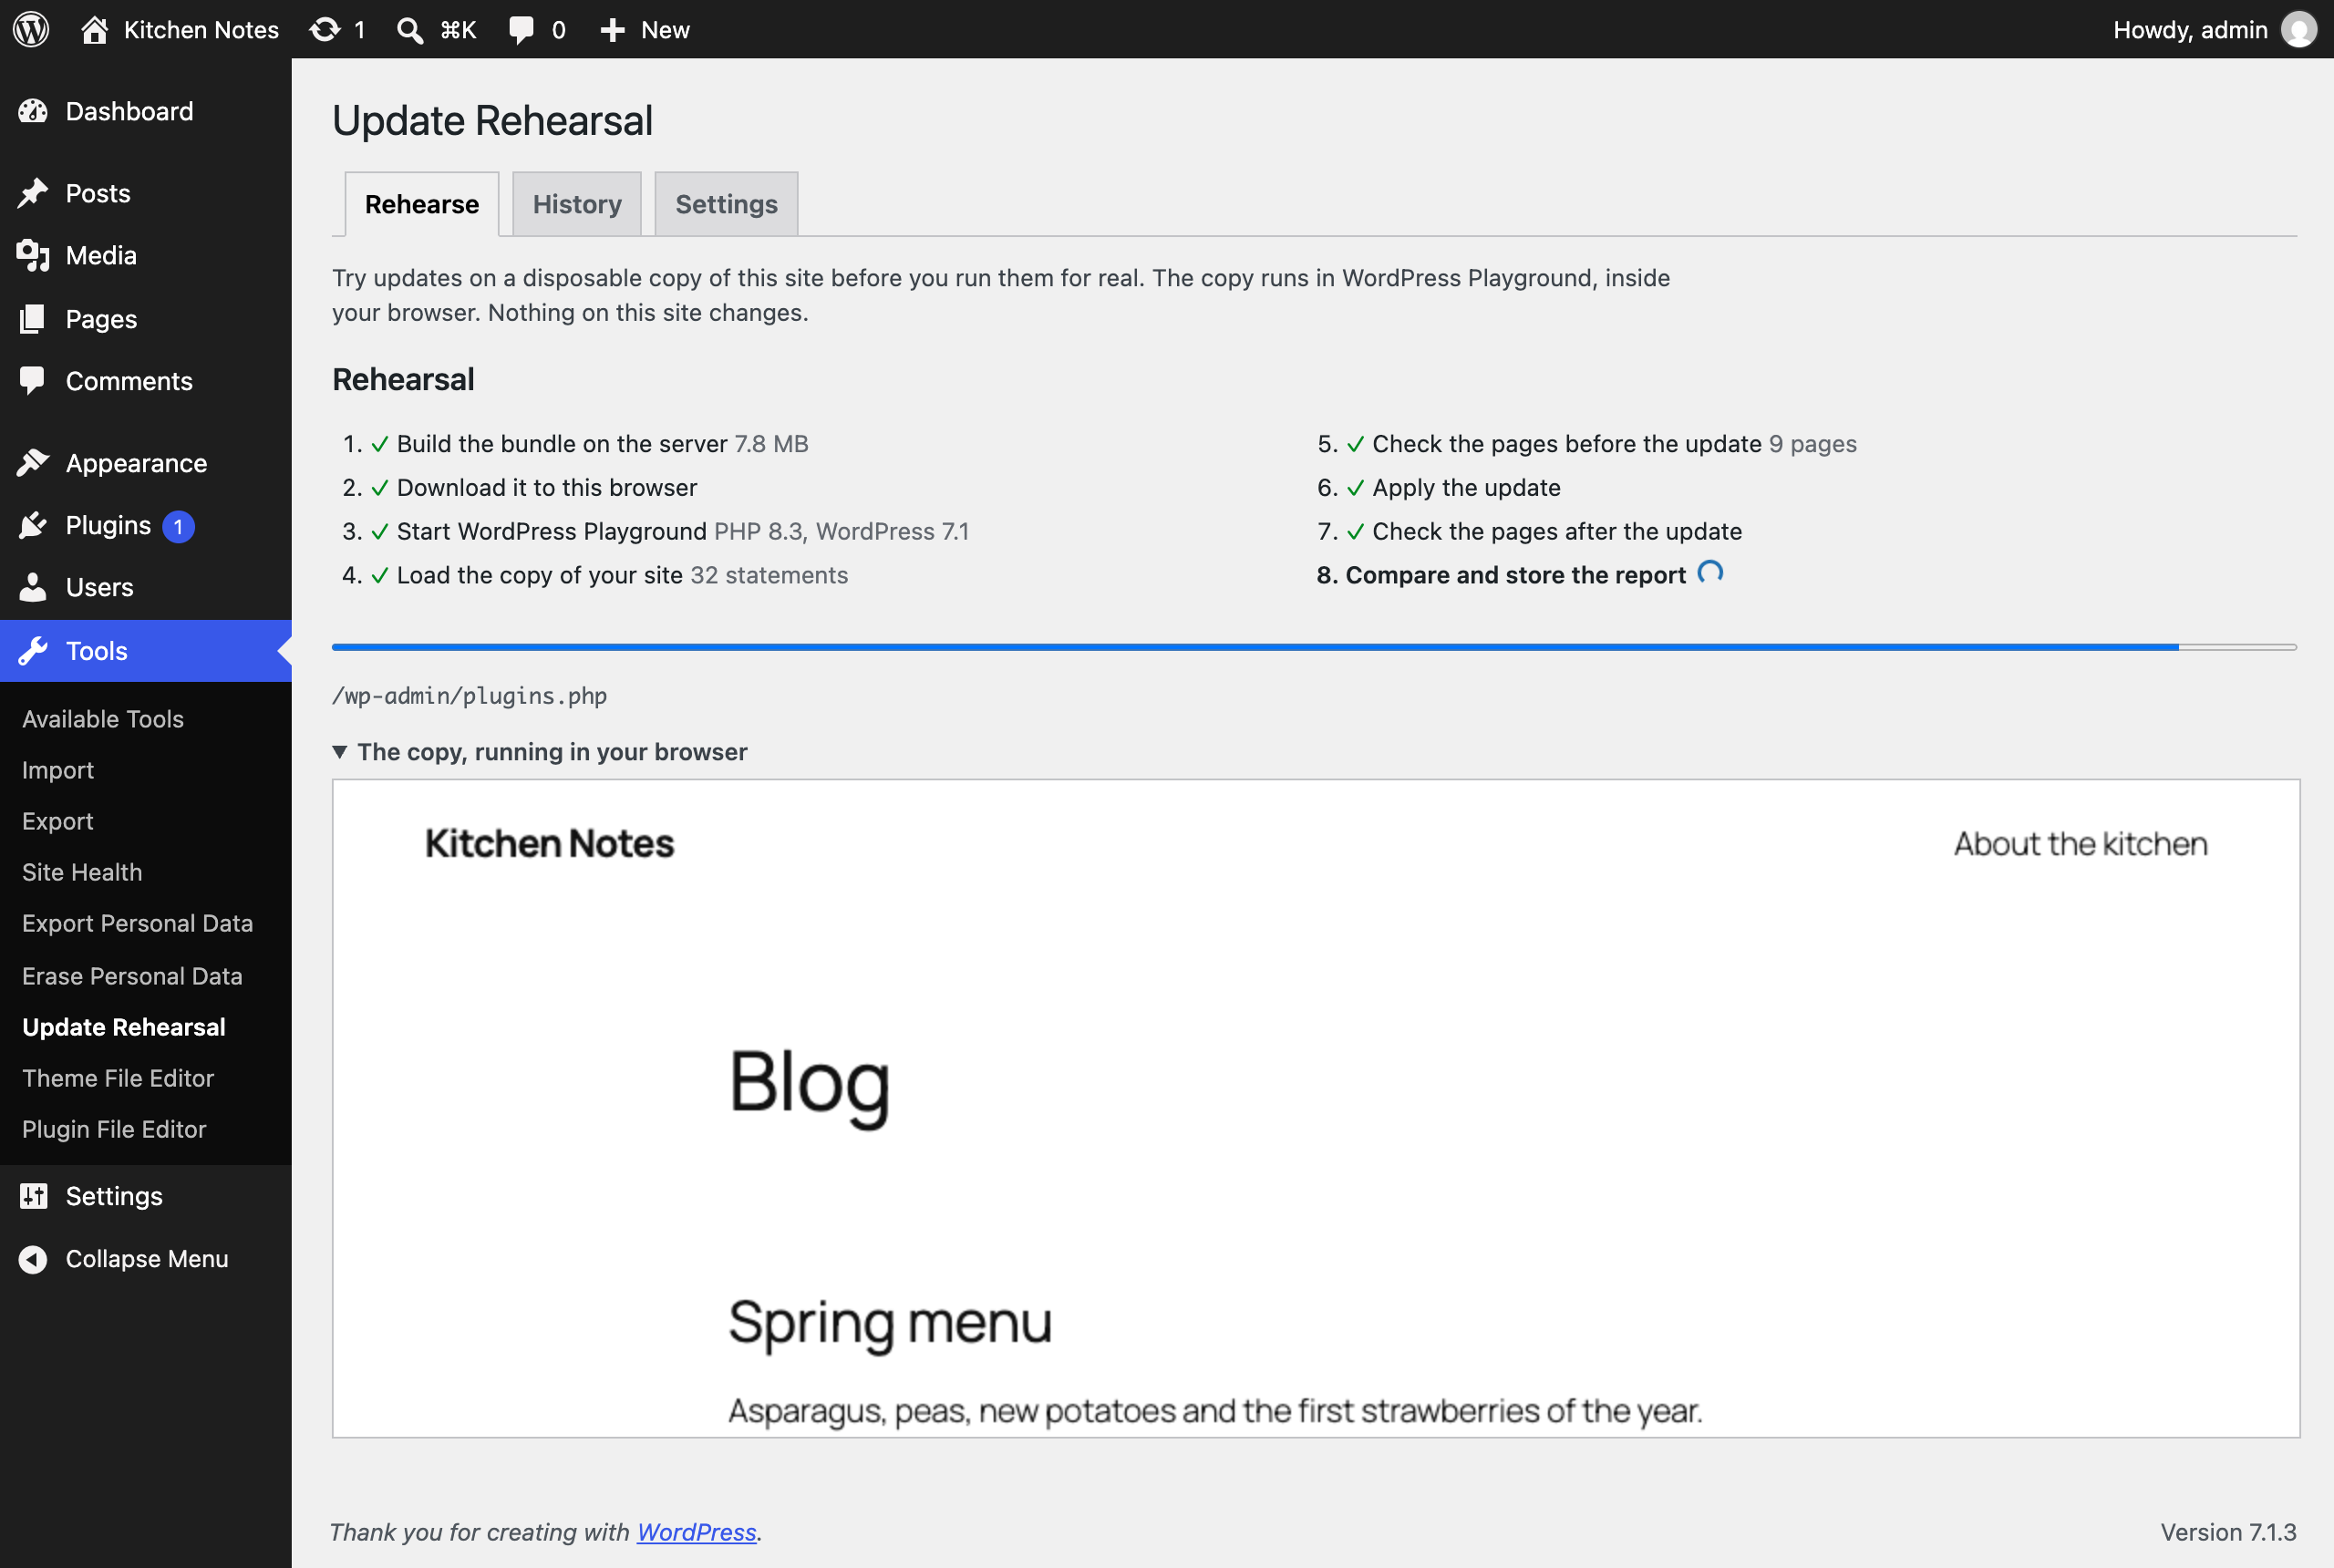Open the search command palette icon
The image size is (2334, 1568).
[x=409, y=30]
